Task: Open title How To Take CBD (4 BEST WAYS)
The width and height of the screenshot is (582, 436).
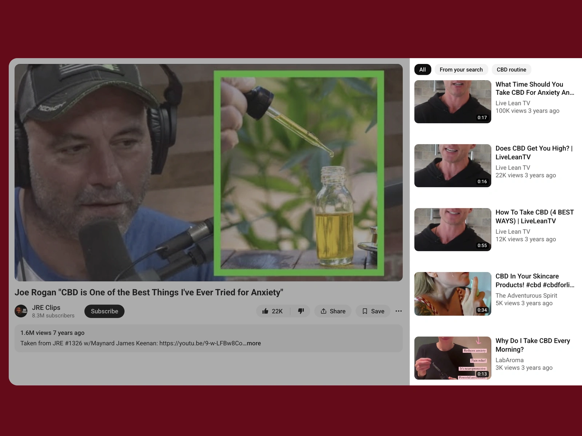Action: coord(535,217)
